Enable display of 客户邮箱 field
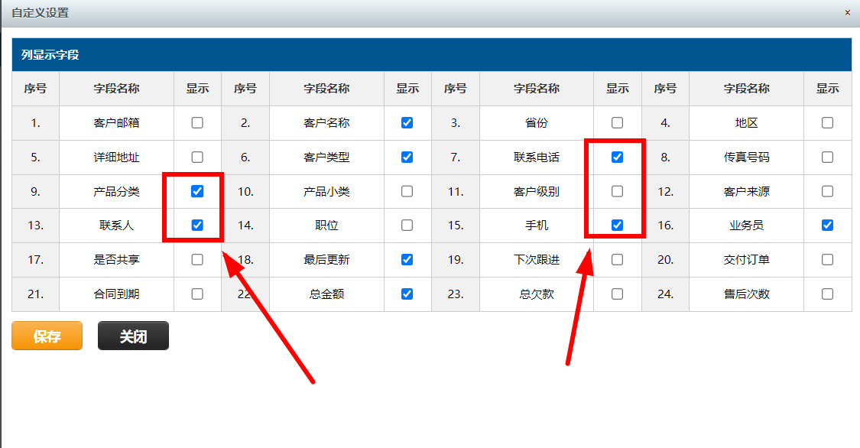This screenshot has width=860, height=448. [197, 123]
